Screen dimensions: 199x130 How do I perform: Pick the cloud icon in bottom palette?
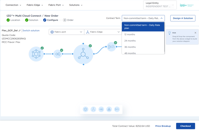117,109
